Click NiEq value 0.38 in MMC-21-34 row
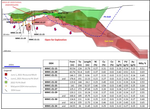 (x=142, y=106)
